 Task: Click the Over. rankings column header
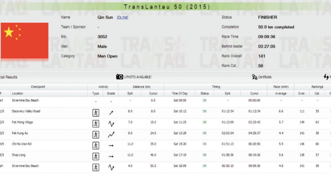tap(302, 93)
